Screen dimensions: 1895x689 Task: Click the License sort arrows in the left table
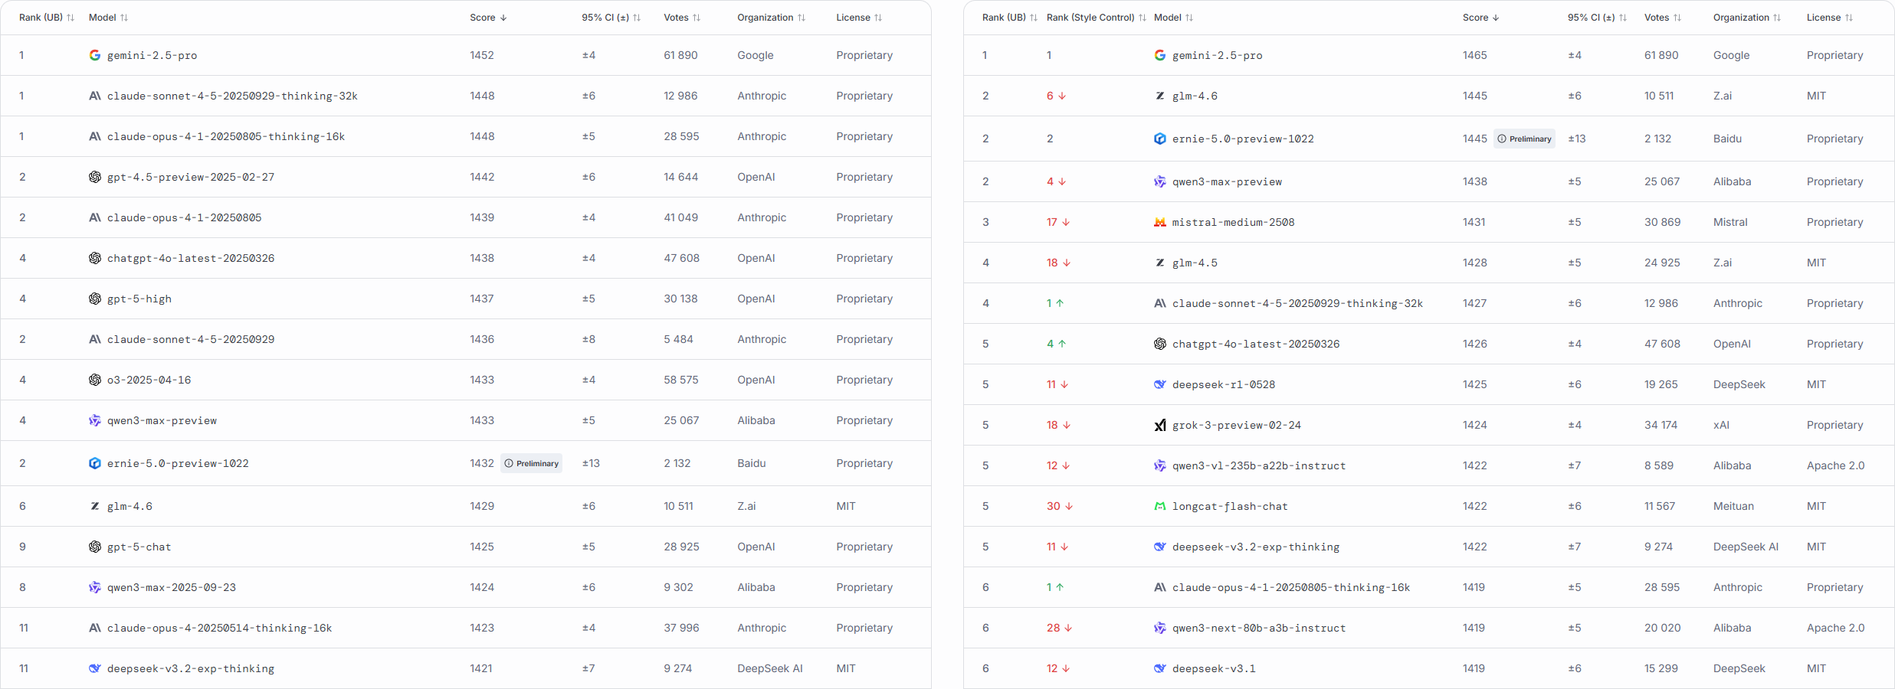(878, 18)
